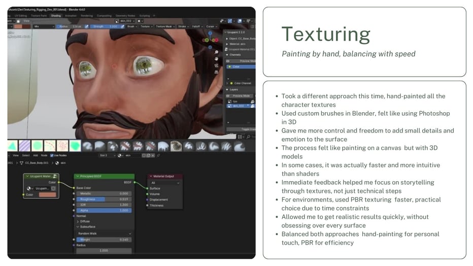This screenshot has width=473, height=266.
Task: Click the Roughness slider in Principled BSDF
Action: (x=104, y=199)
